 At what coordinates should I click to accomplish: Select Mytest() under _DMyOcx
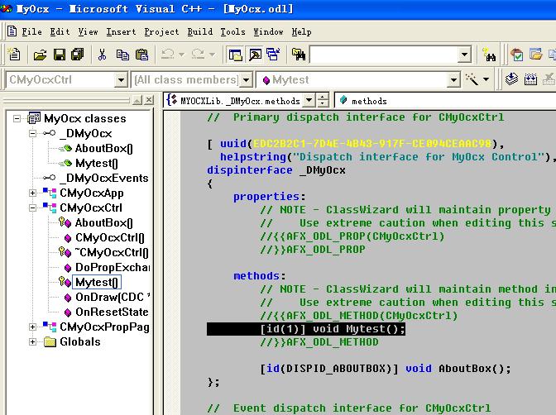point(96,163)
